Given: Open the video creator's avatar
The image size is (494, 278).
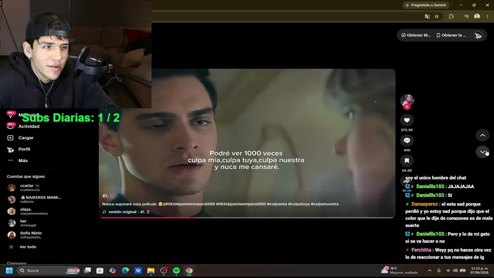Looking at the screenshot, I should tap(407, 101).
